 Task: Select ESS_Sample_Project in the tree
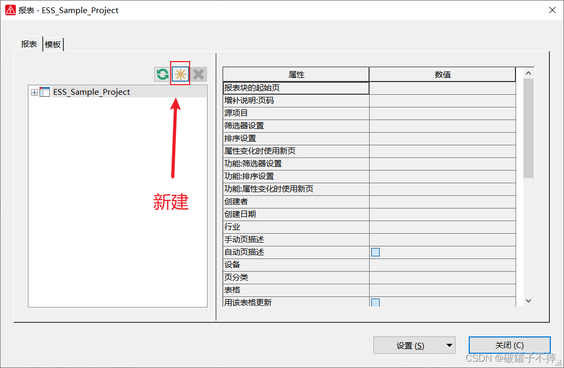(x=92, y=92)
